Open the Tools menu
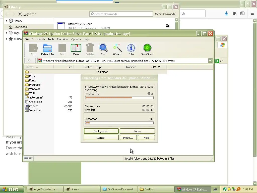The width and height of the screenshot is (257, 193). coord(51,39)
